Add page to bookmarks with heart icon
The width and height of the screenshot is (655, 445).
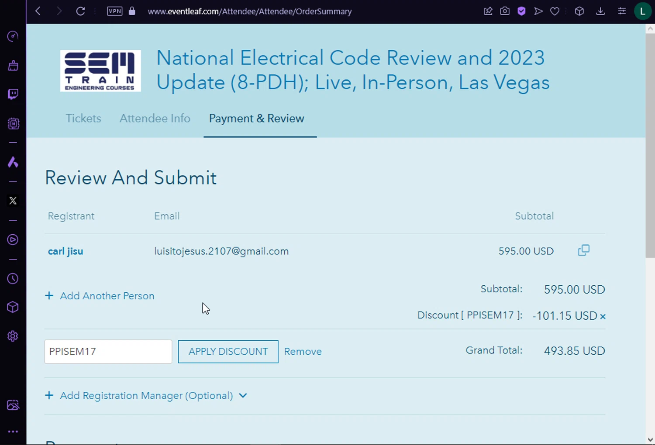click(x=555, y=11)
